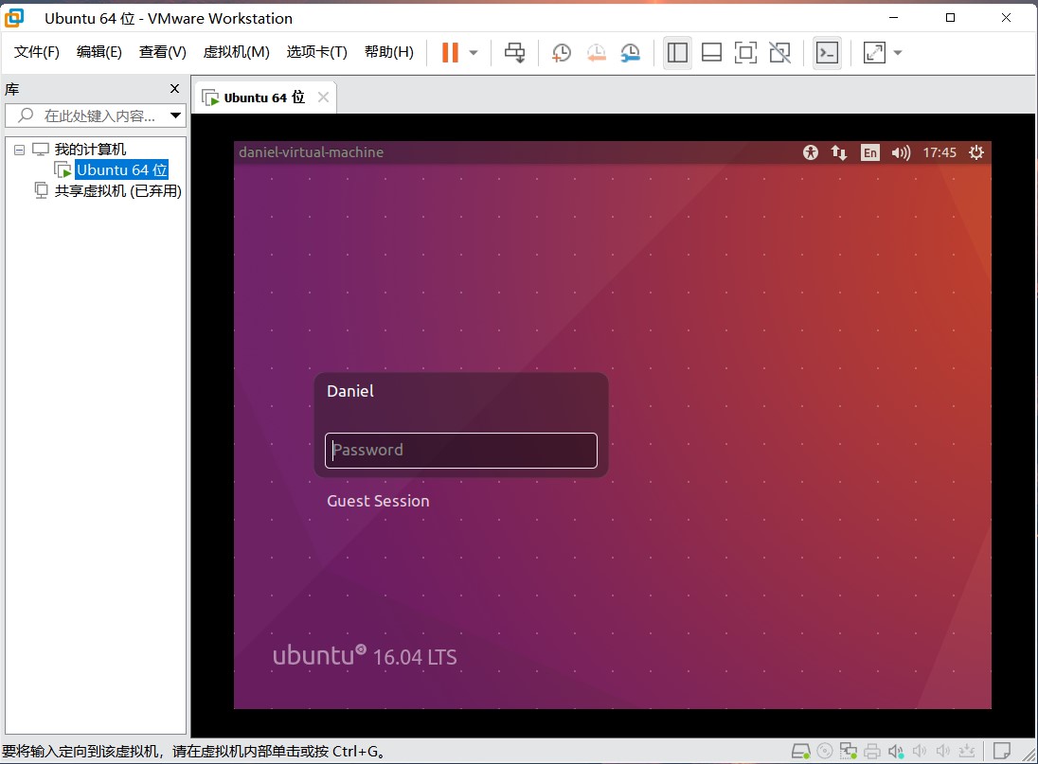Click the printer device status icon
The image size is (1038, 764).
(x=872, y=752)
